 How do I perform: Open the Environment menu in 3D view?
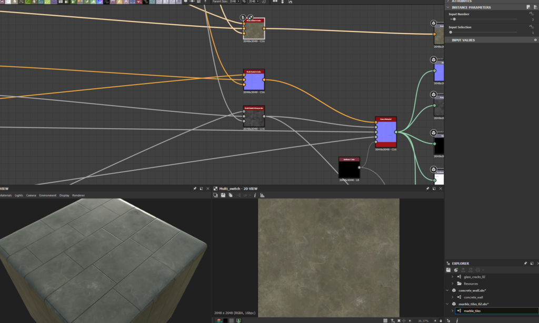point(48,195)
